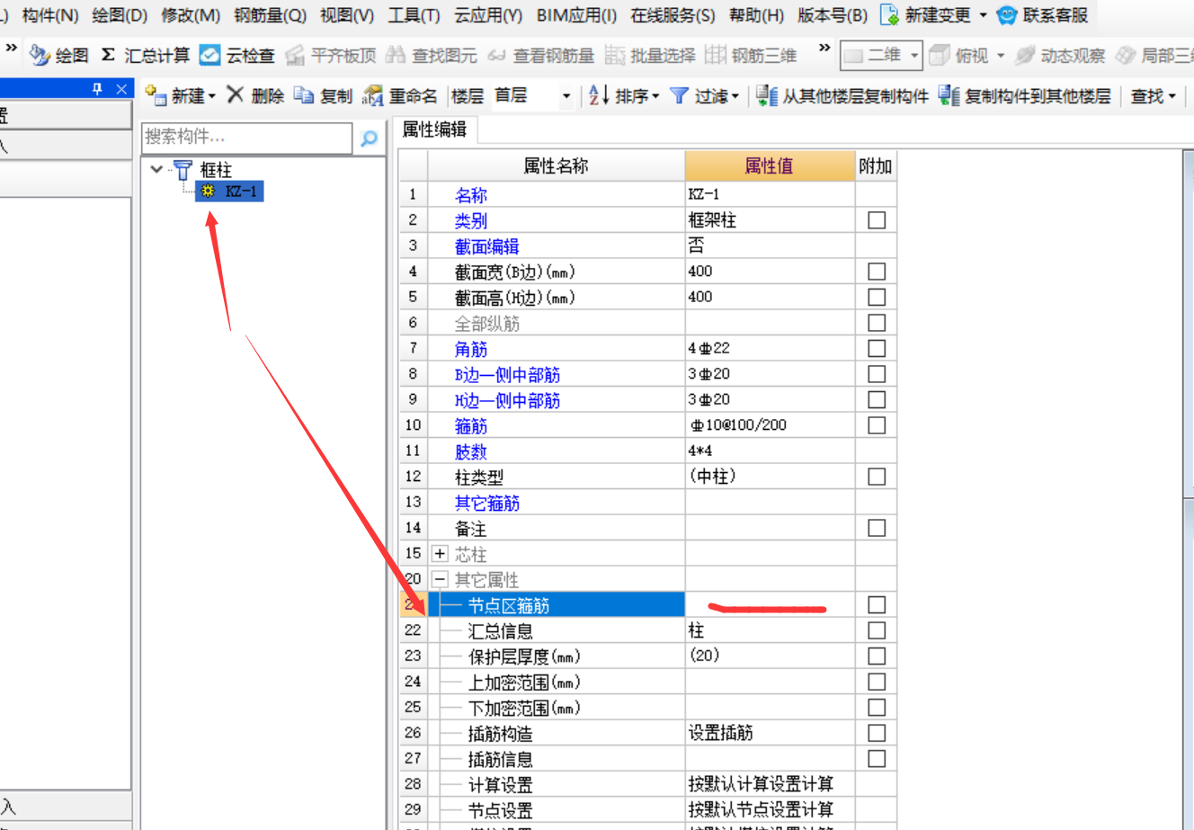Open 俯视 dropdown arrow

pyautogui.click(x=1000, y=56)
